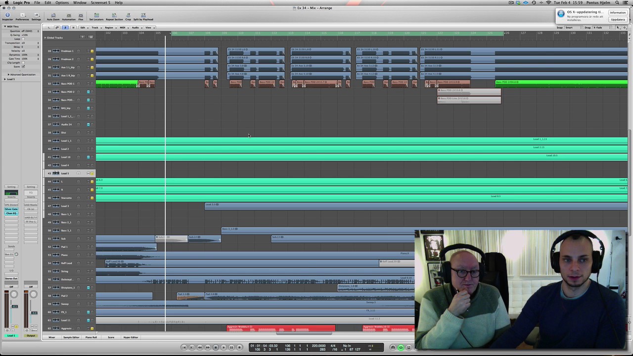Open the Window menu
The image size is (633, 356).
tap(80, 2)
